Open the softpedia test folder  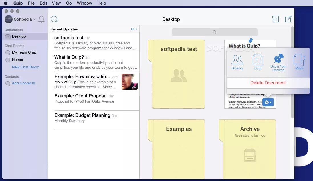pos(176,74)
